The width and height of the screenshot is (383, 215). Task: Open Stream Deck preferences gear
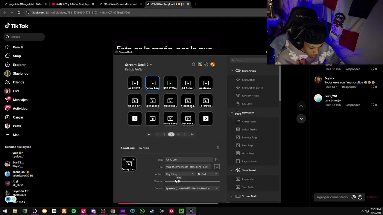coord(206,64)
